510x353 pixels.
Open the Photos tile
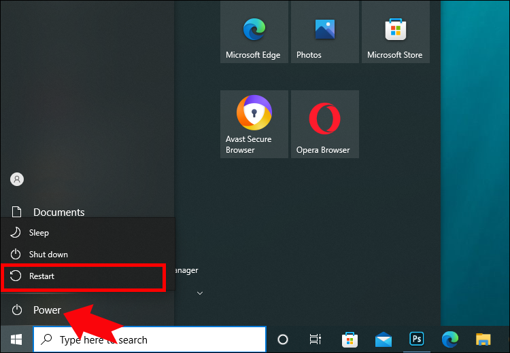(x=325, y=32)
